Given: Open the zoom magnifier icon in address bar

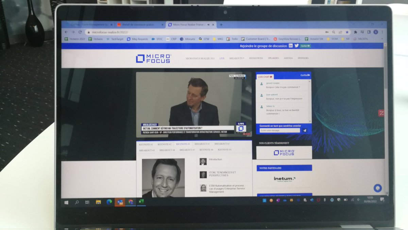Looking at the screenshot, I should (x=334, y=32).
